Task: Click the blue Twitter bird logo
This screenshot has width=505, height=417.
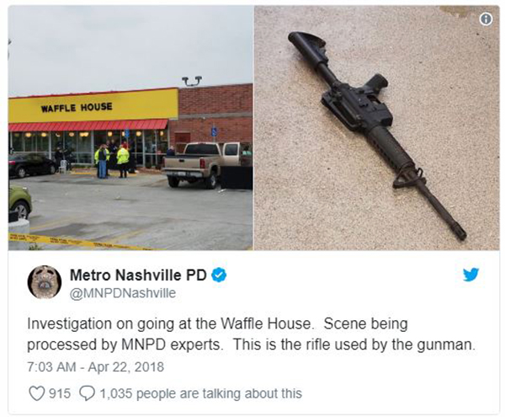Action: [470, 275]
